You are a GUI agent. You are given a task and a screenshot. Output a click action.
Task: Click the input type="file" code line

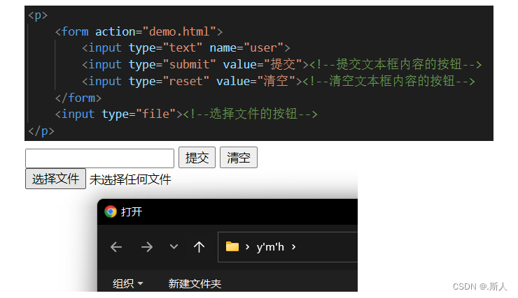(186, 114)
